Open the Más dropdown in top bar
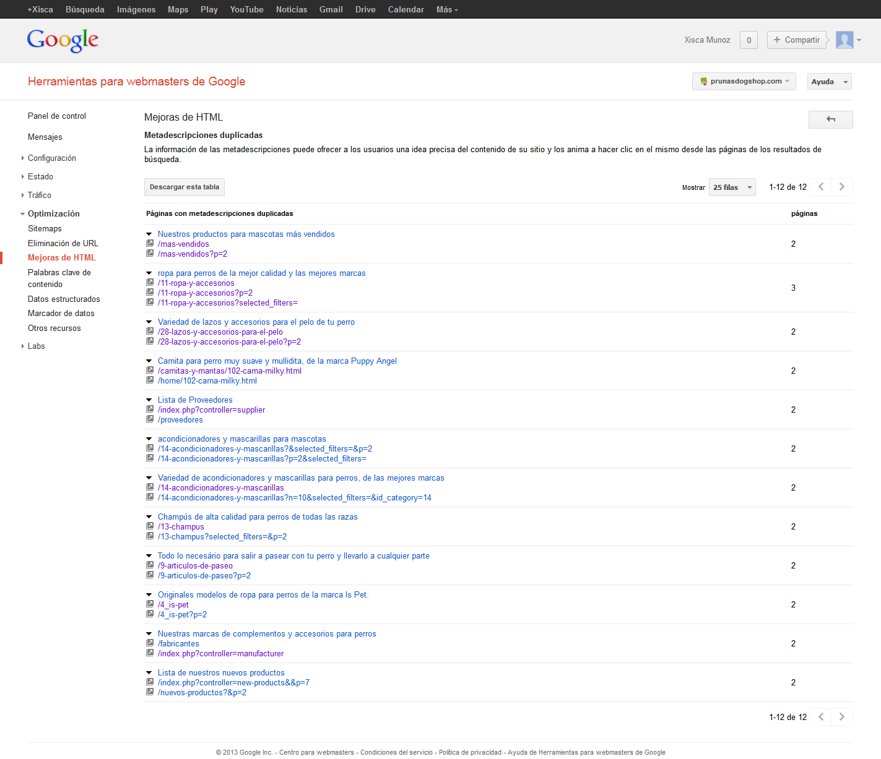Screen dimensions: 881x759 point(447,9)
